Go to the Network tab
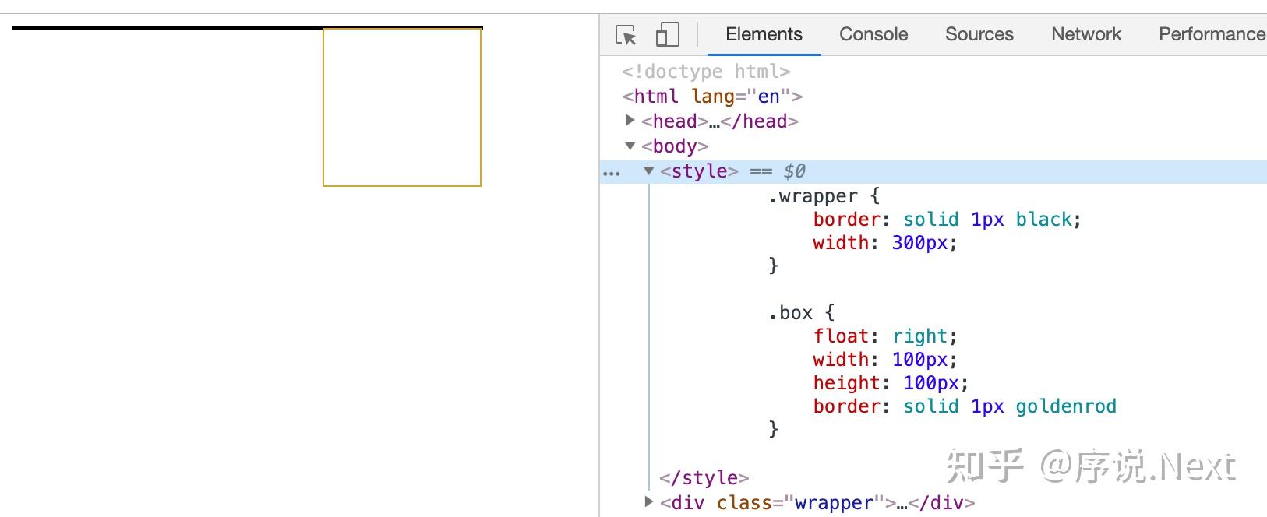Viewport: 1267px width, 517px height. 1085,34
